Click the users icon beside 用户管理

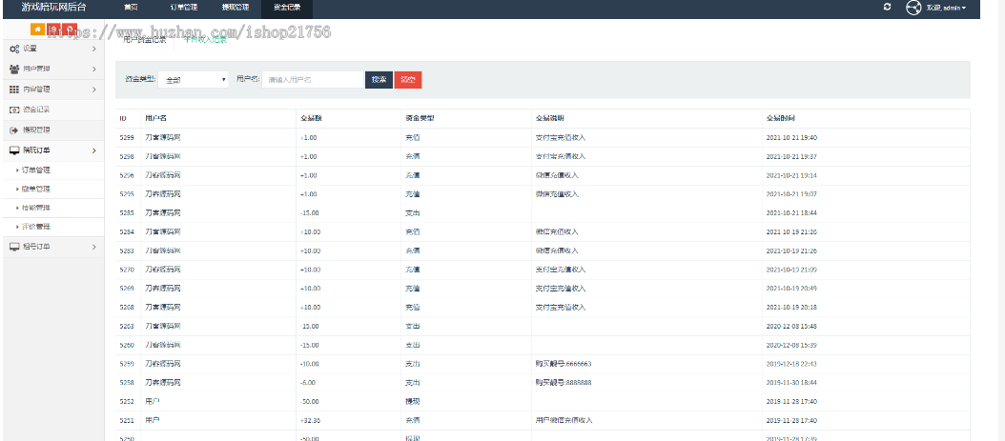pyautogui.click(x=14, y=70)
